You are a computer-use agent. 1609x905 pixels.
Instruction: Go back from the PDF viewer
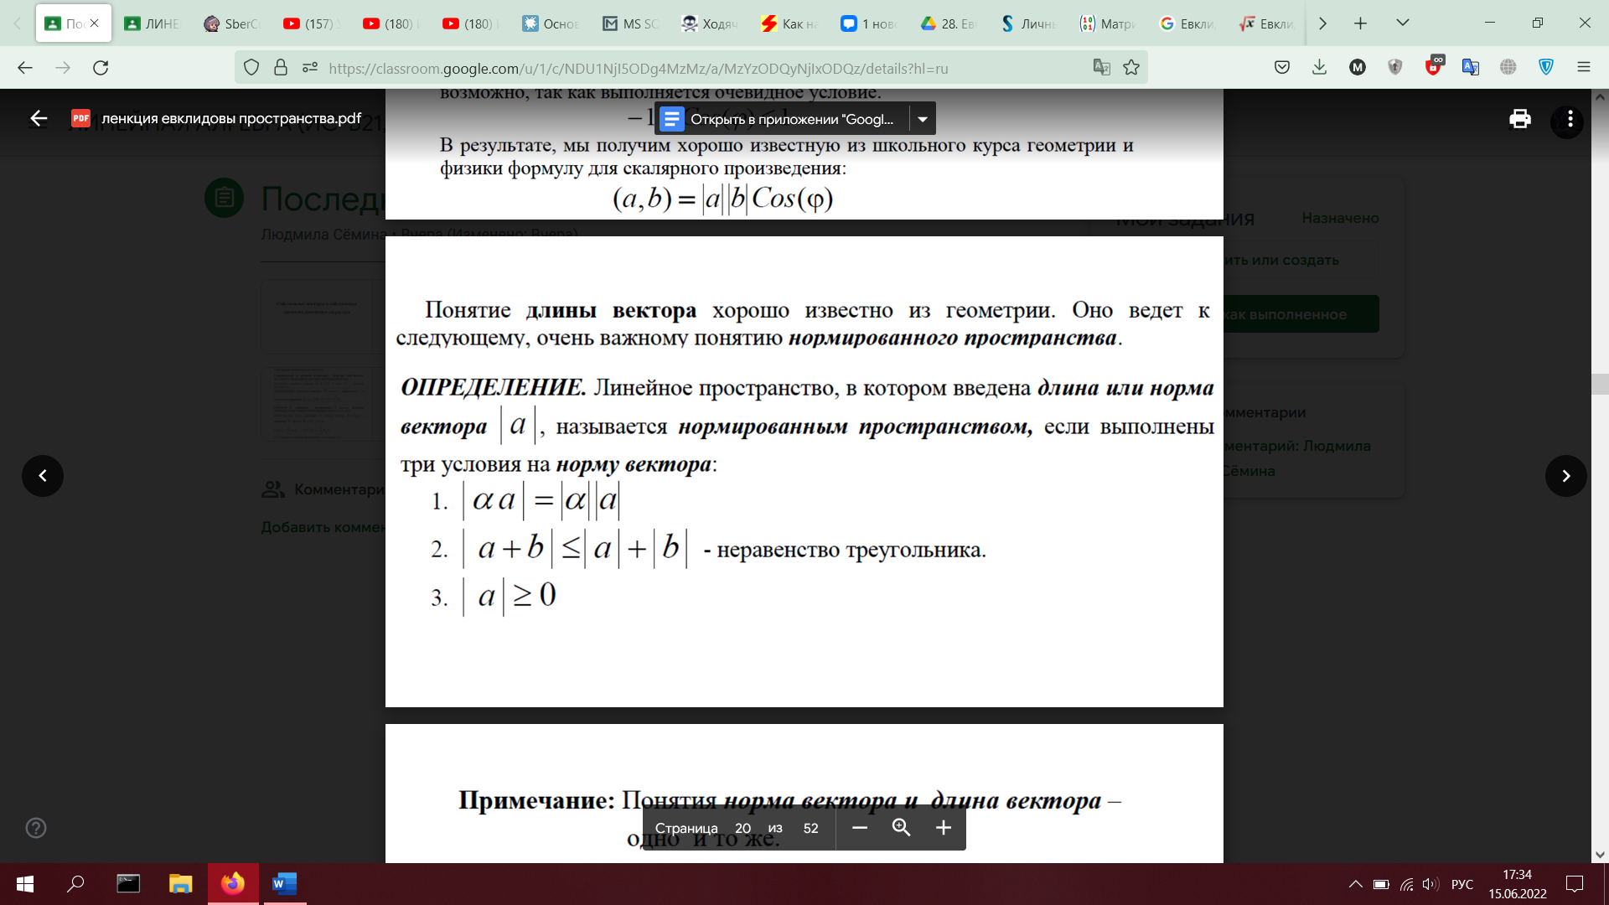(39, 118)
